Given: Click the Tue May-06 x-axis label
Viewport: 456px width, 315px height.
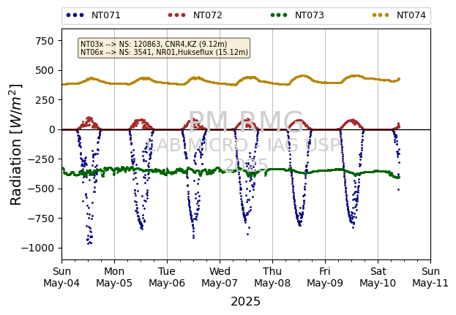Looking at the screenshot, I should 167,277.
